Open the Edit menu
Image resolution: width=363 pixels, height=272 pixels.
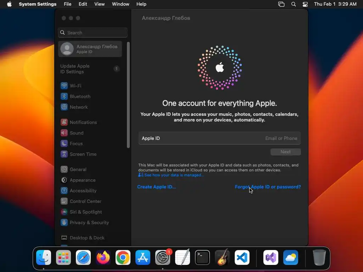(x=83, y=4)
